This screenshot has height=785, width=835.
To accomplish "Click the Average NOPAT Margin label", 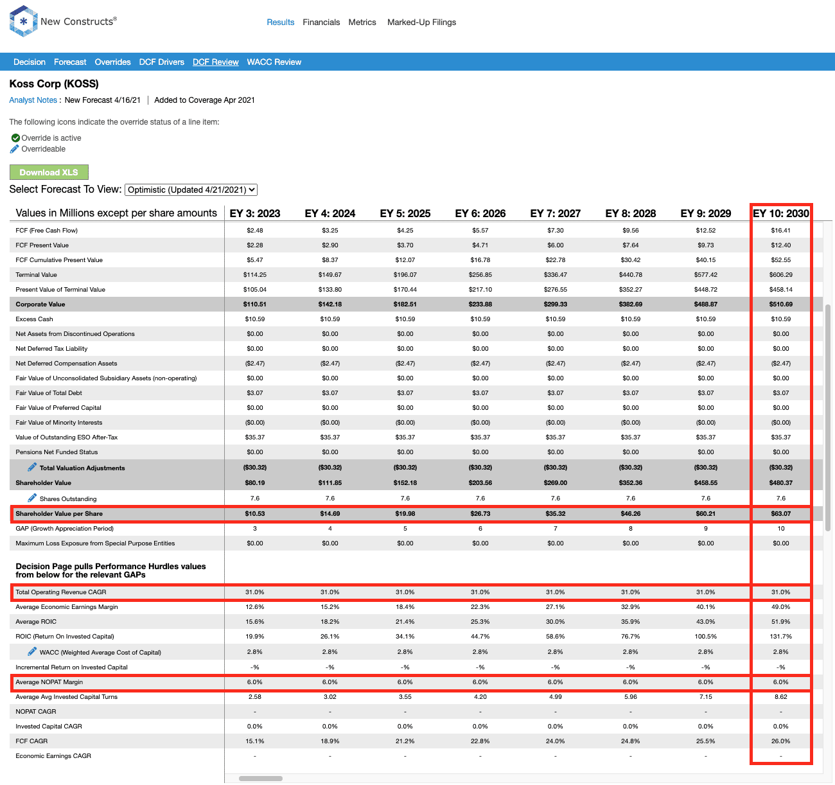I will point(49,682).
